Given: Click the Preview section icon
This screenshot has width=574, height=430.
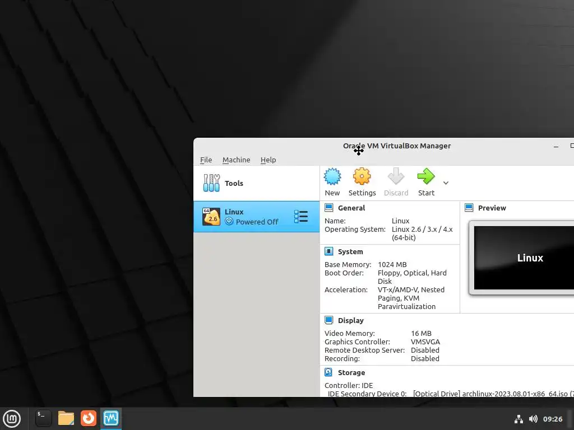Looking at the screenshot, I should click(x=469, y=208).
